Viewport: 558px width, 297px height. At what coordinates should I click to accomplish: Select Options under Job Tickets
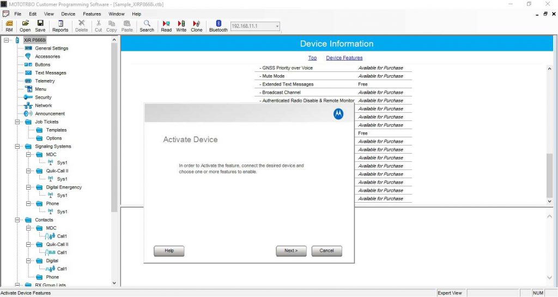click(x=54, y=138)
